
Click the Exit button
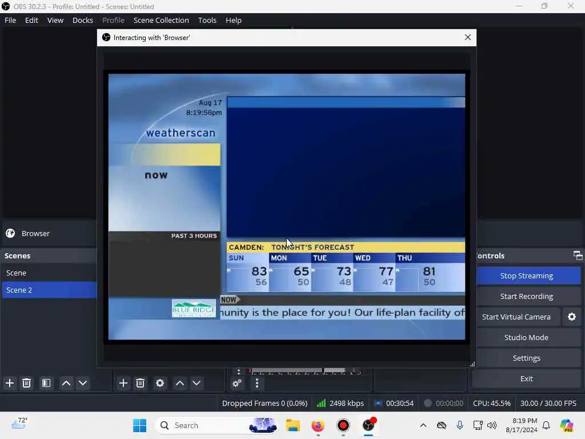click(526, 378)
